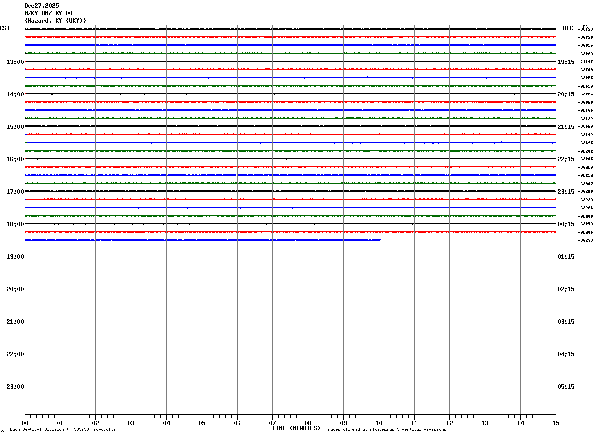595x436 pixels.
Task: Select the 21:00 CST time label
Action: [15, 322]
